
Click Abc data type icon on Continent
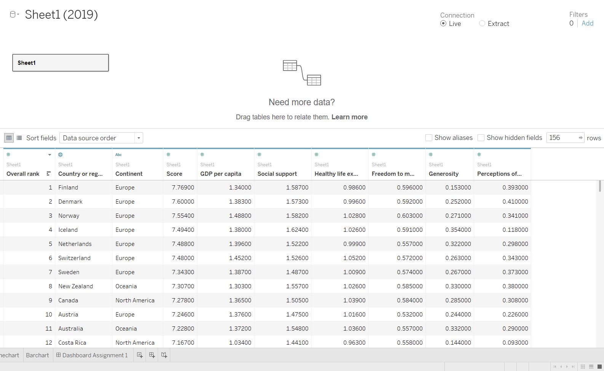pos(118,154)
